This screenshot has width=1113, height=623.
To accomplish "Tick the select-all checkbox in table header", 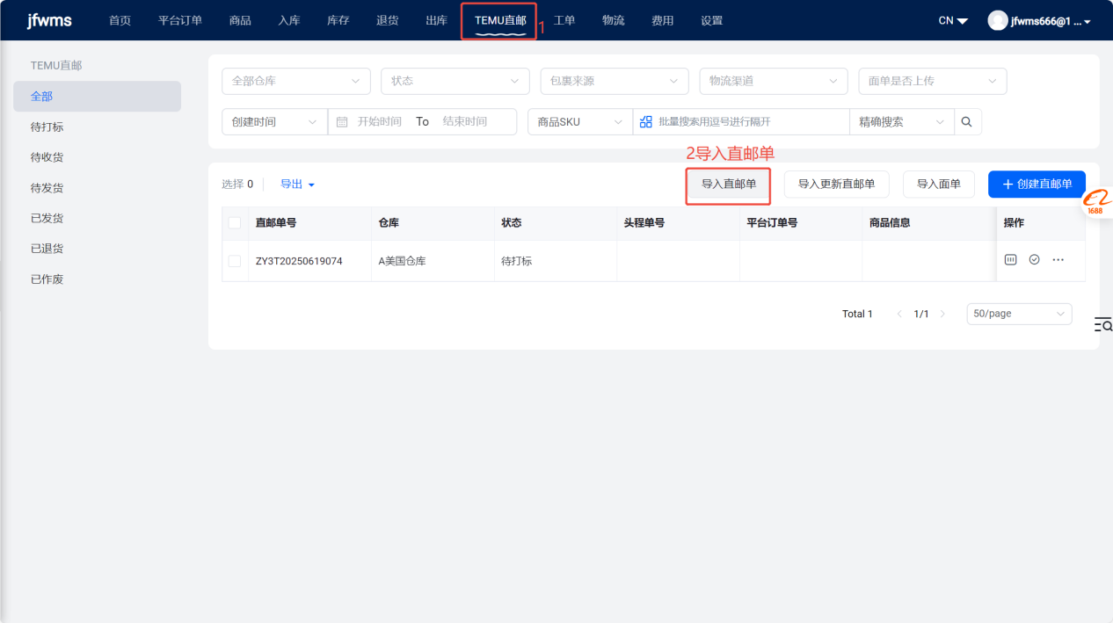I will (x=235, y=222).
